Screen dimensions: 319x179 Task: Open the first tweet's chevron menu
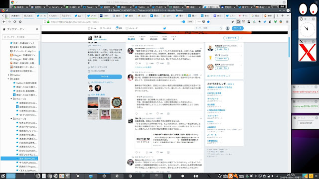coord(201,49)
